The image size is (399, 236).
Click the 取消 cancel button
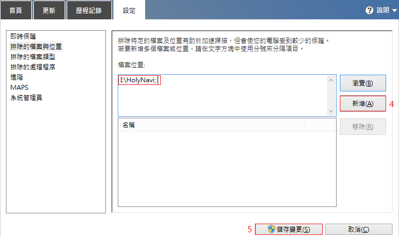pyautogui.click(x=359, y=230)
